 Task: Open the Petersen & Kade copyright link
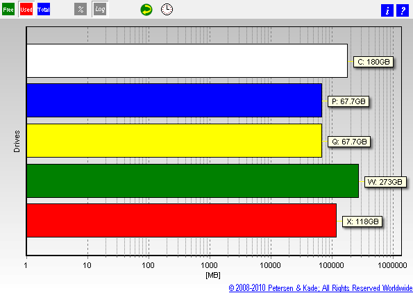coord(320,287)
